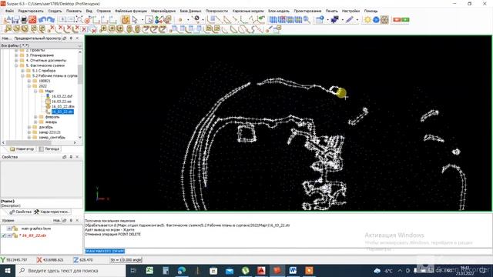Select the 'замер 221121' folder
The width and height of the screenshot is (493, 277).
[x=49, y=132]
